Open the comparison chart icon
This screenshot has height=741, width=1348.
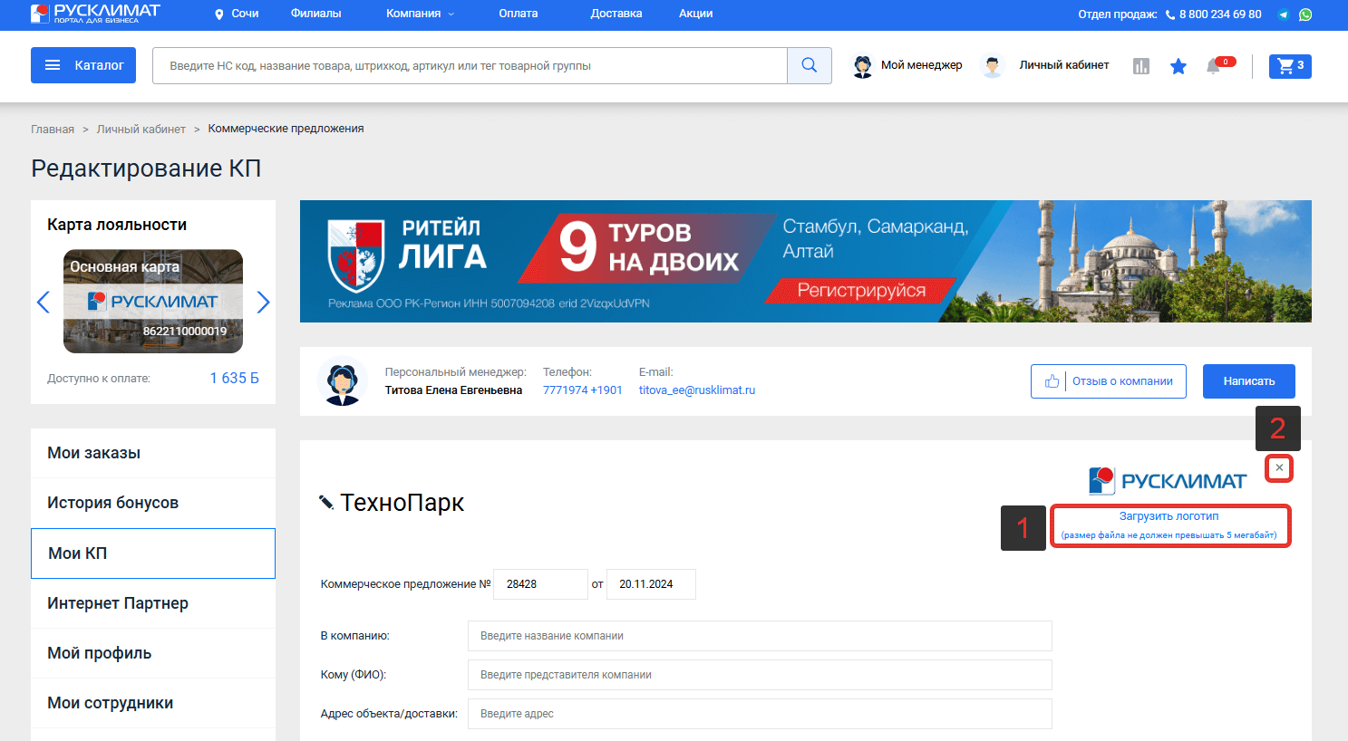click(x=1141, y=66)
